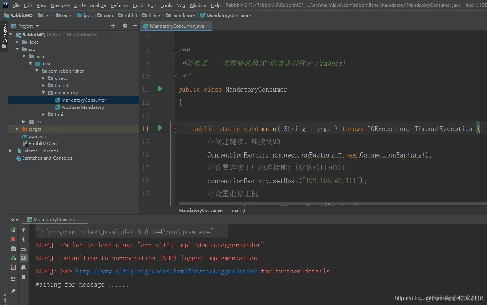This screenshot has height=305, width=487.
Task: Click the setHost call on line 18
Action: click(x=285, y=181)
